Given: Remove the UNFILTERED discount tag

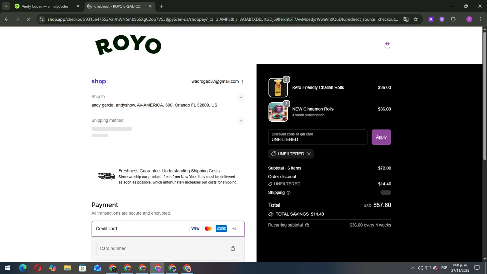Looking at the screenshot, I should click(309, 154).
